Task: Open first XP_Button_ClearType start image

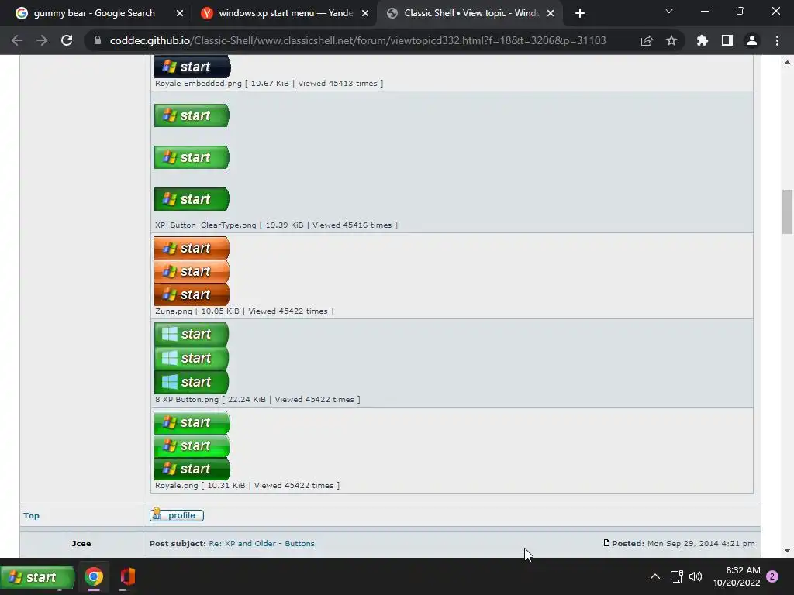Action: click(x=192, y=115)
